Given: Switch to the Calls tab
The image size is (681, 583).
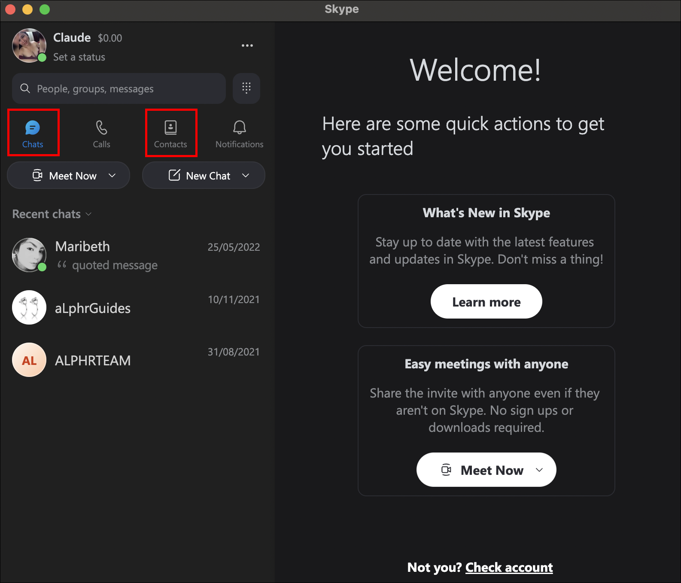Looking at the screenshot, I should point(102,134).
